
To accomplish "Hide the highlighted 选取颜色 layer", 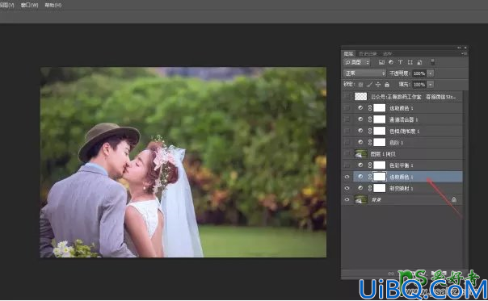I will 347,177.
